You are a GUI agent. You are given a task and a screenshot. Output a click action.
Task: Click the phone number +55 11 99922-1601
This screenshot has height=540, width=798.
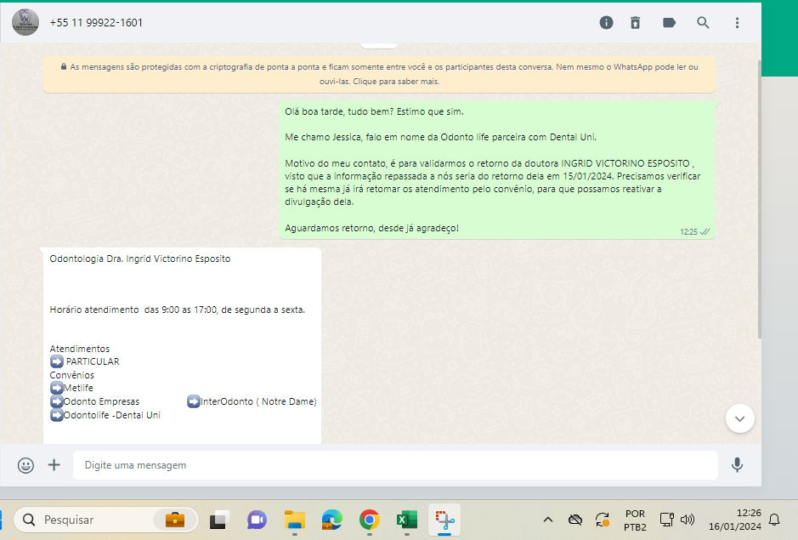tap(96, 22)
